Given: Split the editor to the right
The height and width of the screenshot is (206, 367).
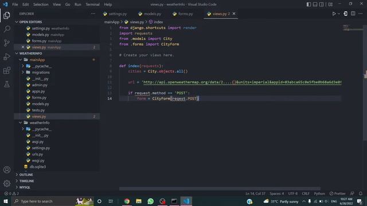Looking at the screenshot, I should tap(353, 14).
